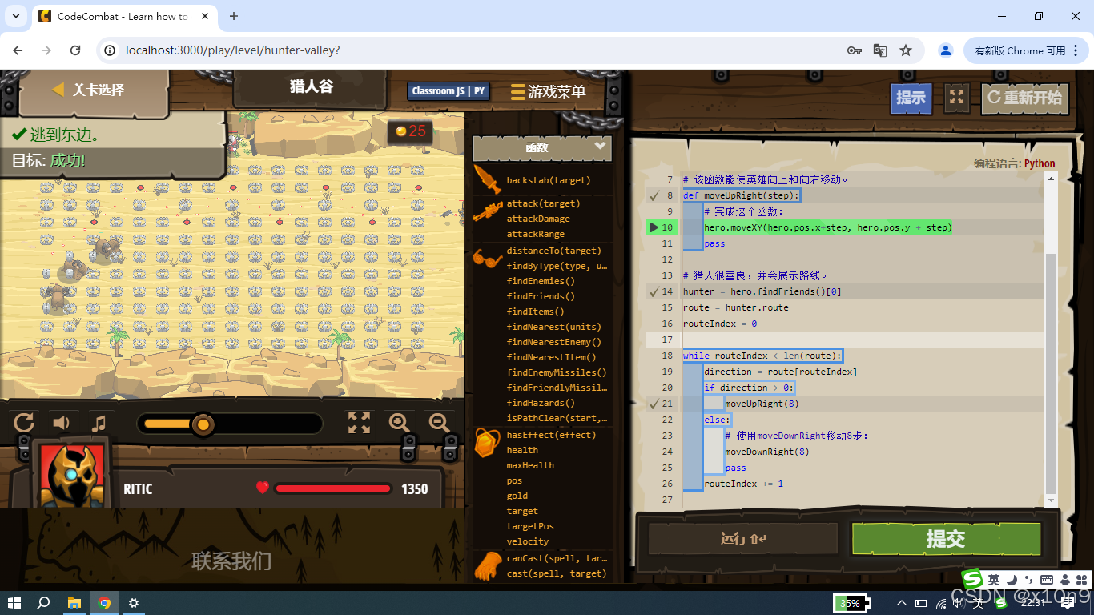Click the dagger icon beside backstab(target)
1094x615 pixels.
click(487, 180)
